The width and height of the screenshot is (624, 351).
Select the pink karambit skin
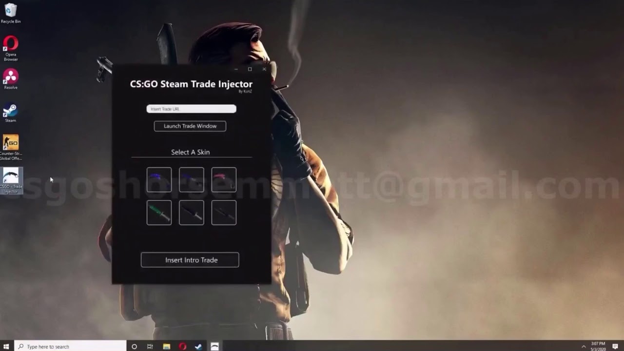pyautogui.click(x=224, y=179)
